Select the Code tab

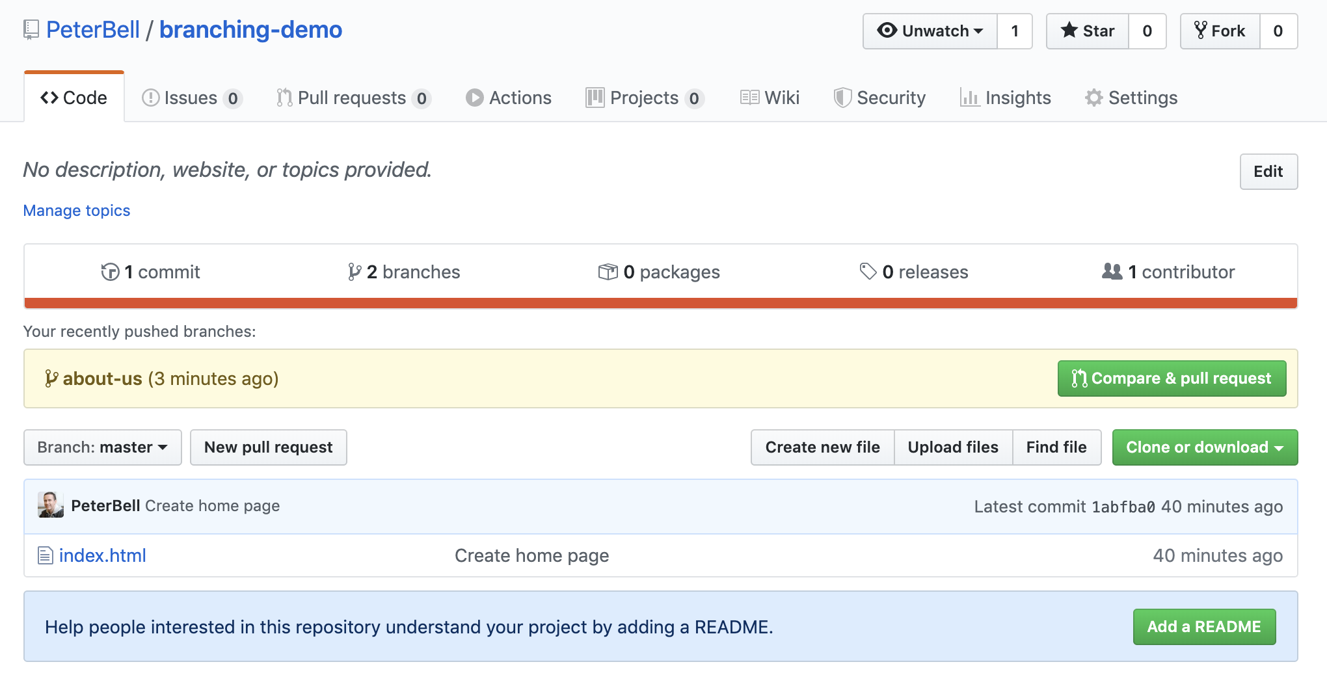(74, 98)
